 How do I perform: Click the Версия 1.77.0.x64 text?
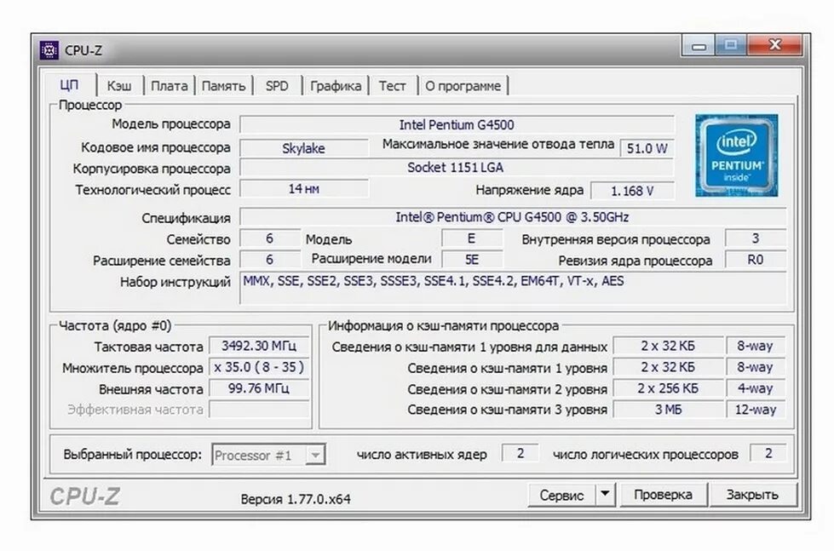pyautogui.click(x=296, y=499)
